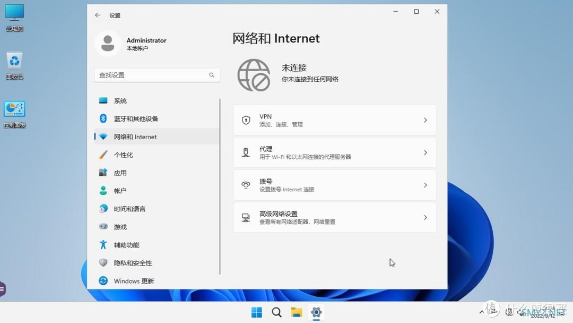Click the paintbrush icon for 个性化
This screenshot has width=573, height=323.
[x=103, y=155]
